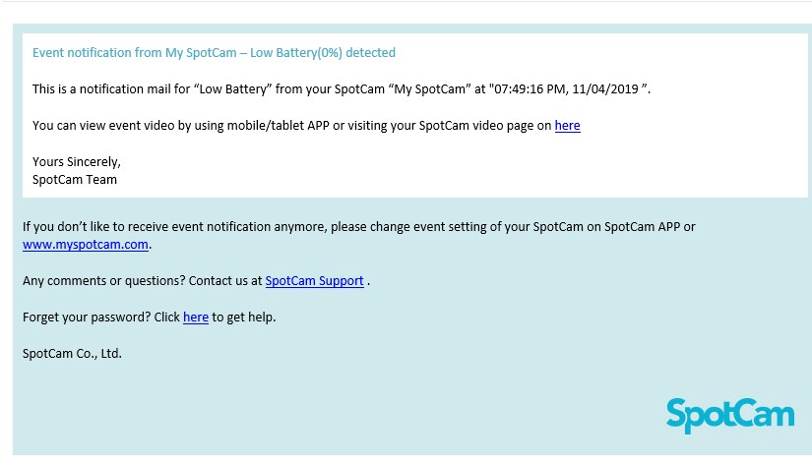
Task: Follow the "here" link for password help
Action: [196, 318]
